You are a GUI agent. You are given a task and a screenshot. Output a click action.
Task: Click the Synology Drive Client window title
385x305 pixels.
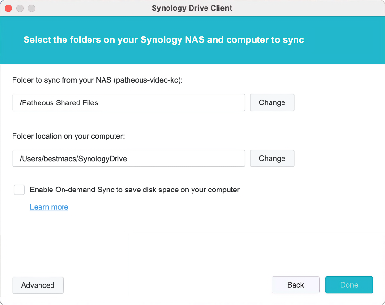pos(192,8)
